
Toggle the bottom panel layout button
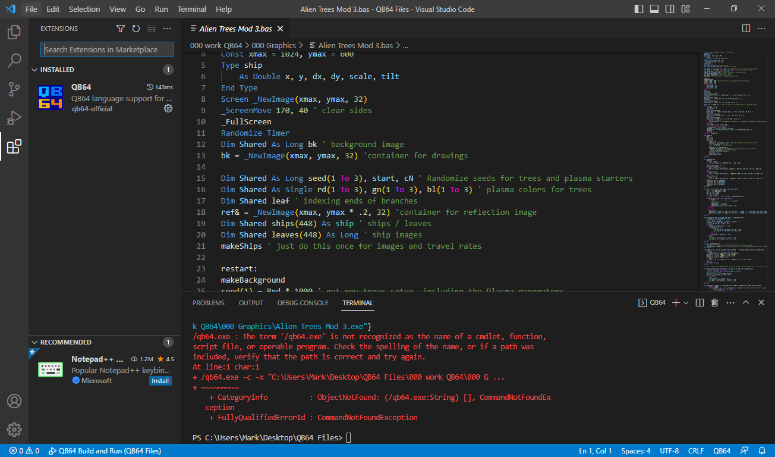pos(654,9)
